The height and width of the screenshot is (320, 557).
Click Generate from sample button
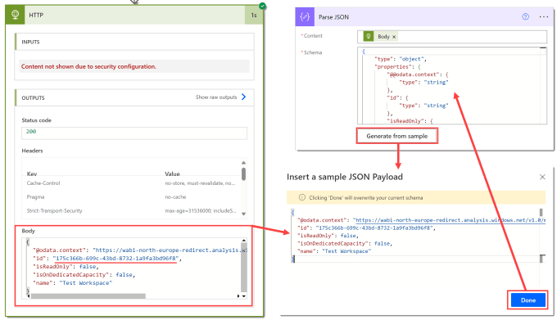click(396, 136)
